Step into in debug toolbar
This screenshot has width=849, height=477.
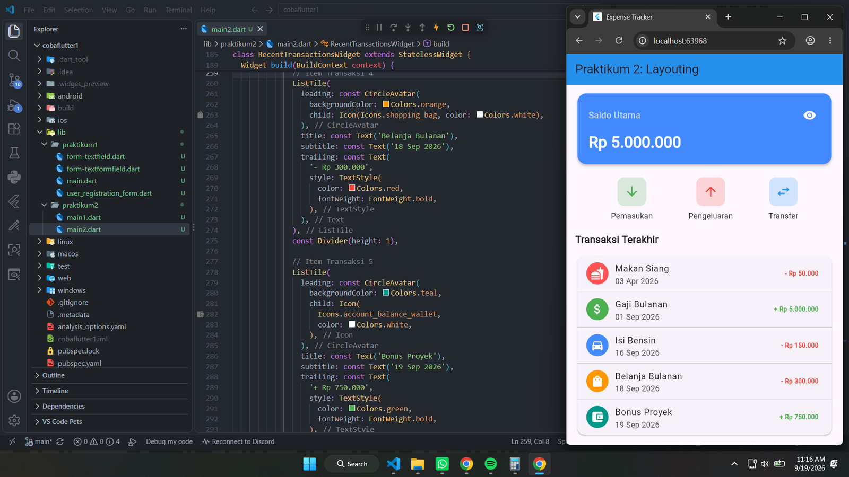coord(408,28)
